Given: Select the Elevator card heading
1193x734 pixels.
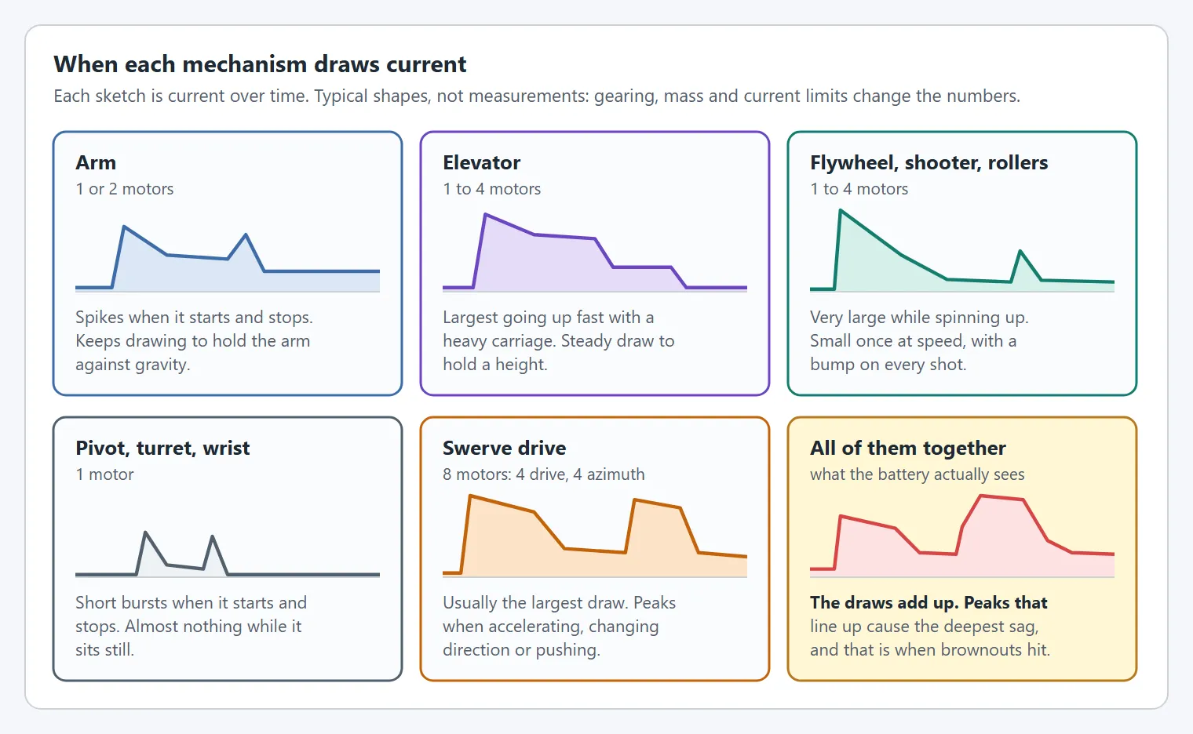Looking at the screenshot, I should click(x=481, y=163).
